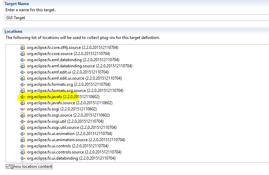269x175 pixels.
Task: Click the org.eclipse.fx.ui.controls.source plug-in icon
Action: 23,152
